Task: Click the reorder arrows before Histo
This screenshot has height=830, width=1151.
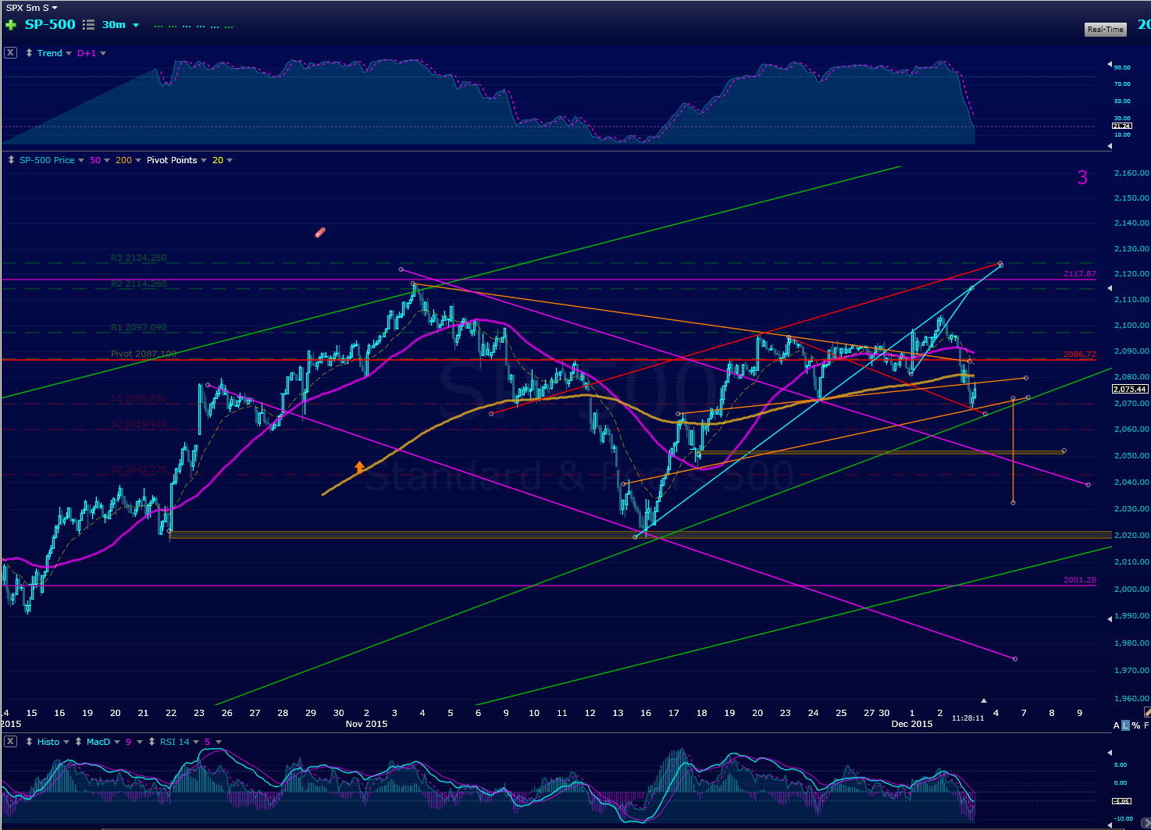Action: click(x=29, y=742)
